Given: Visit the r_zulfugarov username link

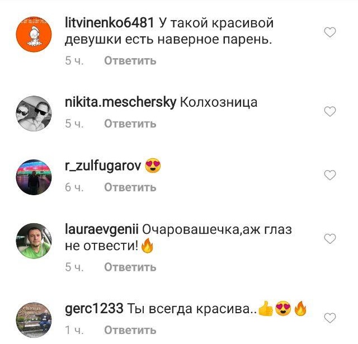Looking at the screenshot, I should [x=103, y=166].
